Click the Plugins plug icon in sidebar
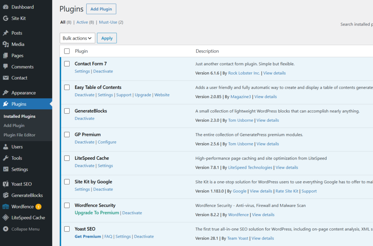The image size is (373, 246). (6, 104)
